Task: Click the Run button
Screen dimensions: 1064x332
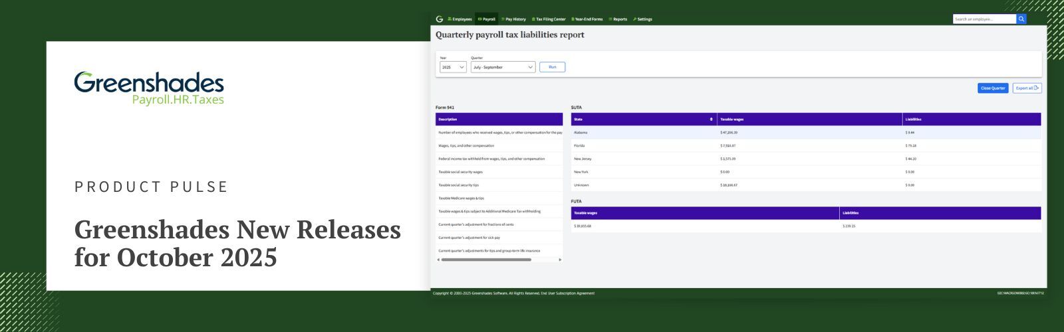Action: coord(552,67)
